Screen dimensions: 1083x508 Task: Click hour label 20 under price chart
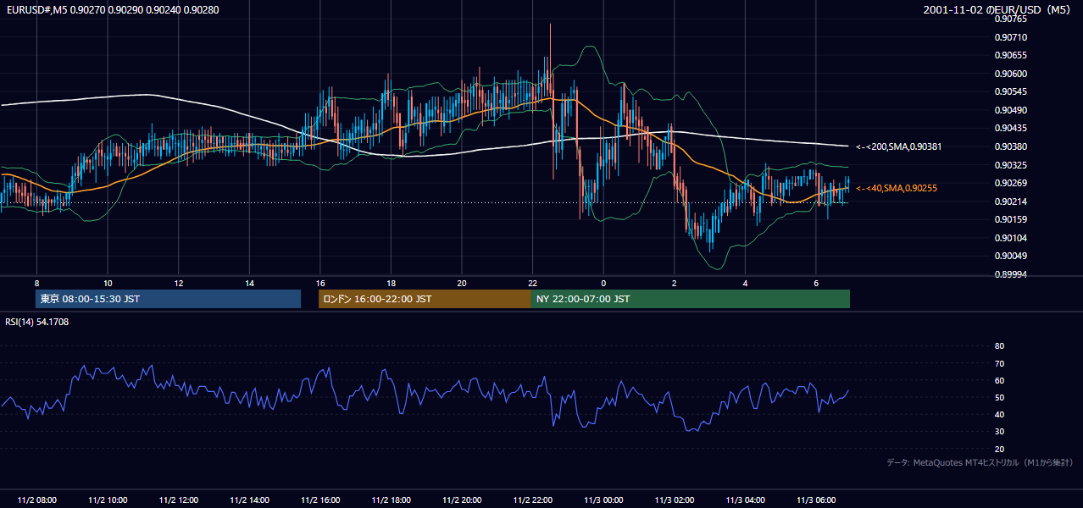[461, 283]
